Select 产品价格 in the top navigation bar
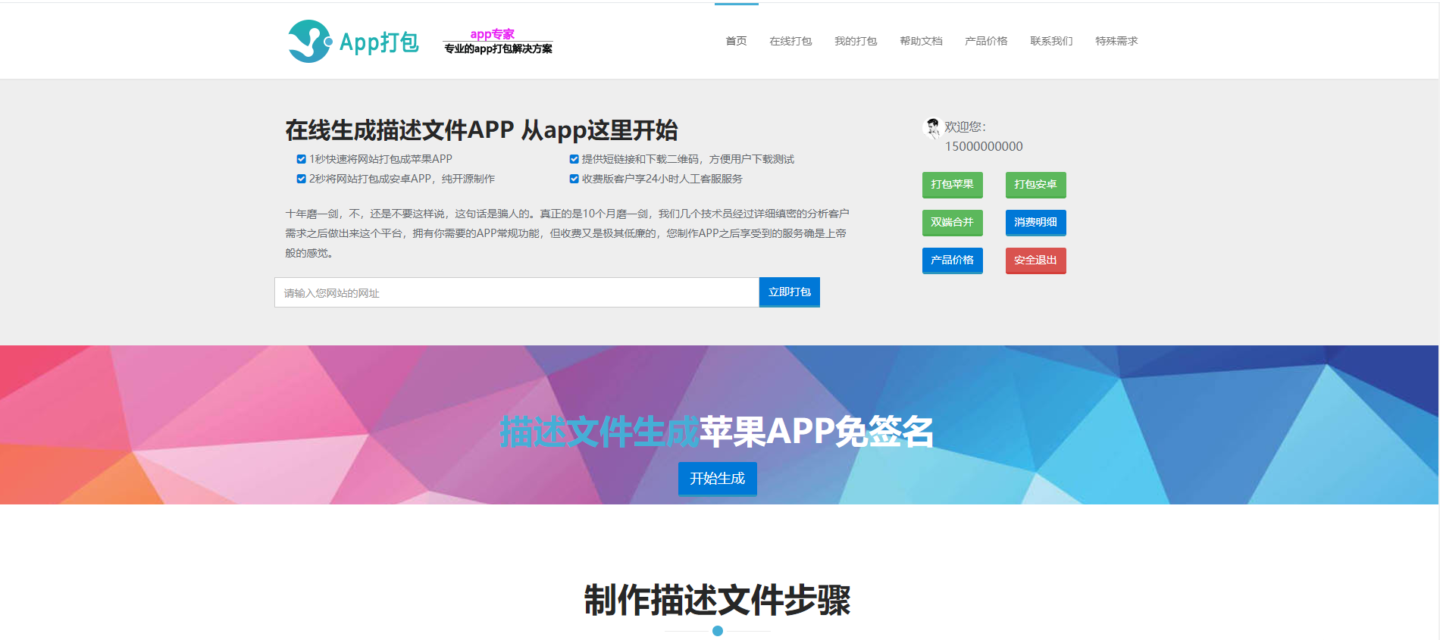Screen dimensions: 1440x640 pyautogui.click(x=986, y=41)
